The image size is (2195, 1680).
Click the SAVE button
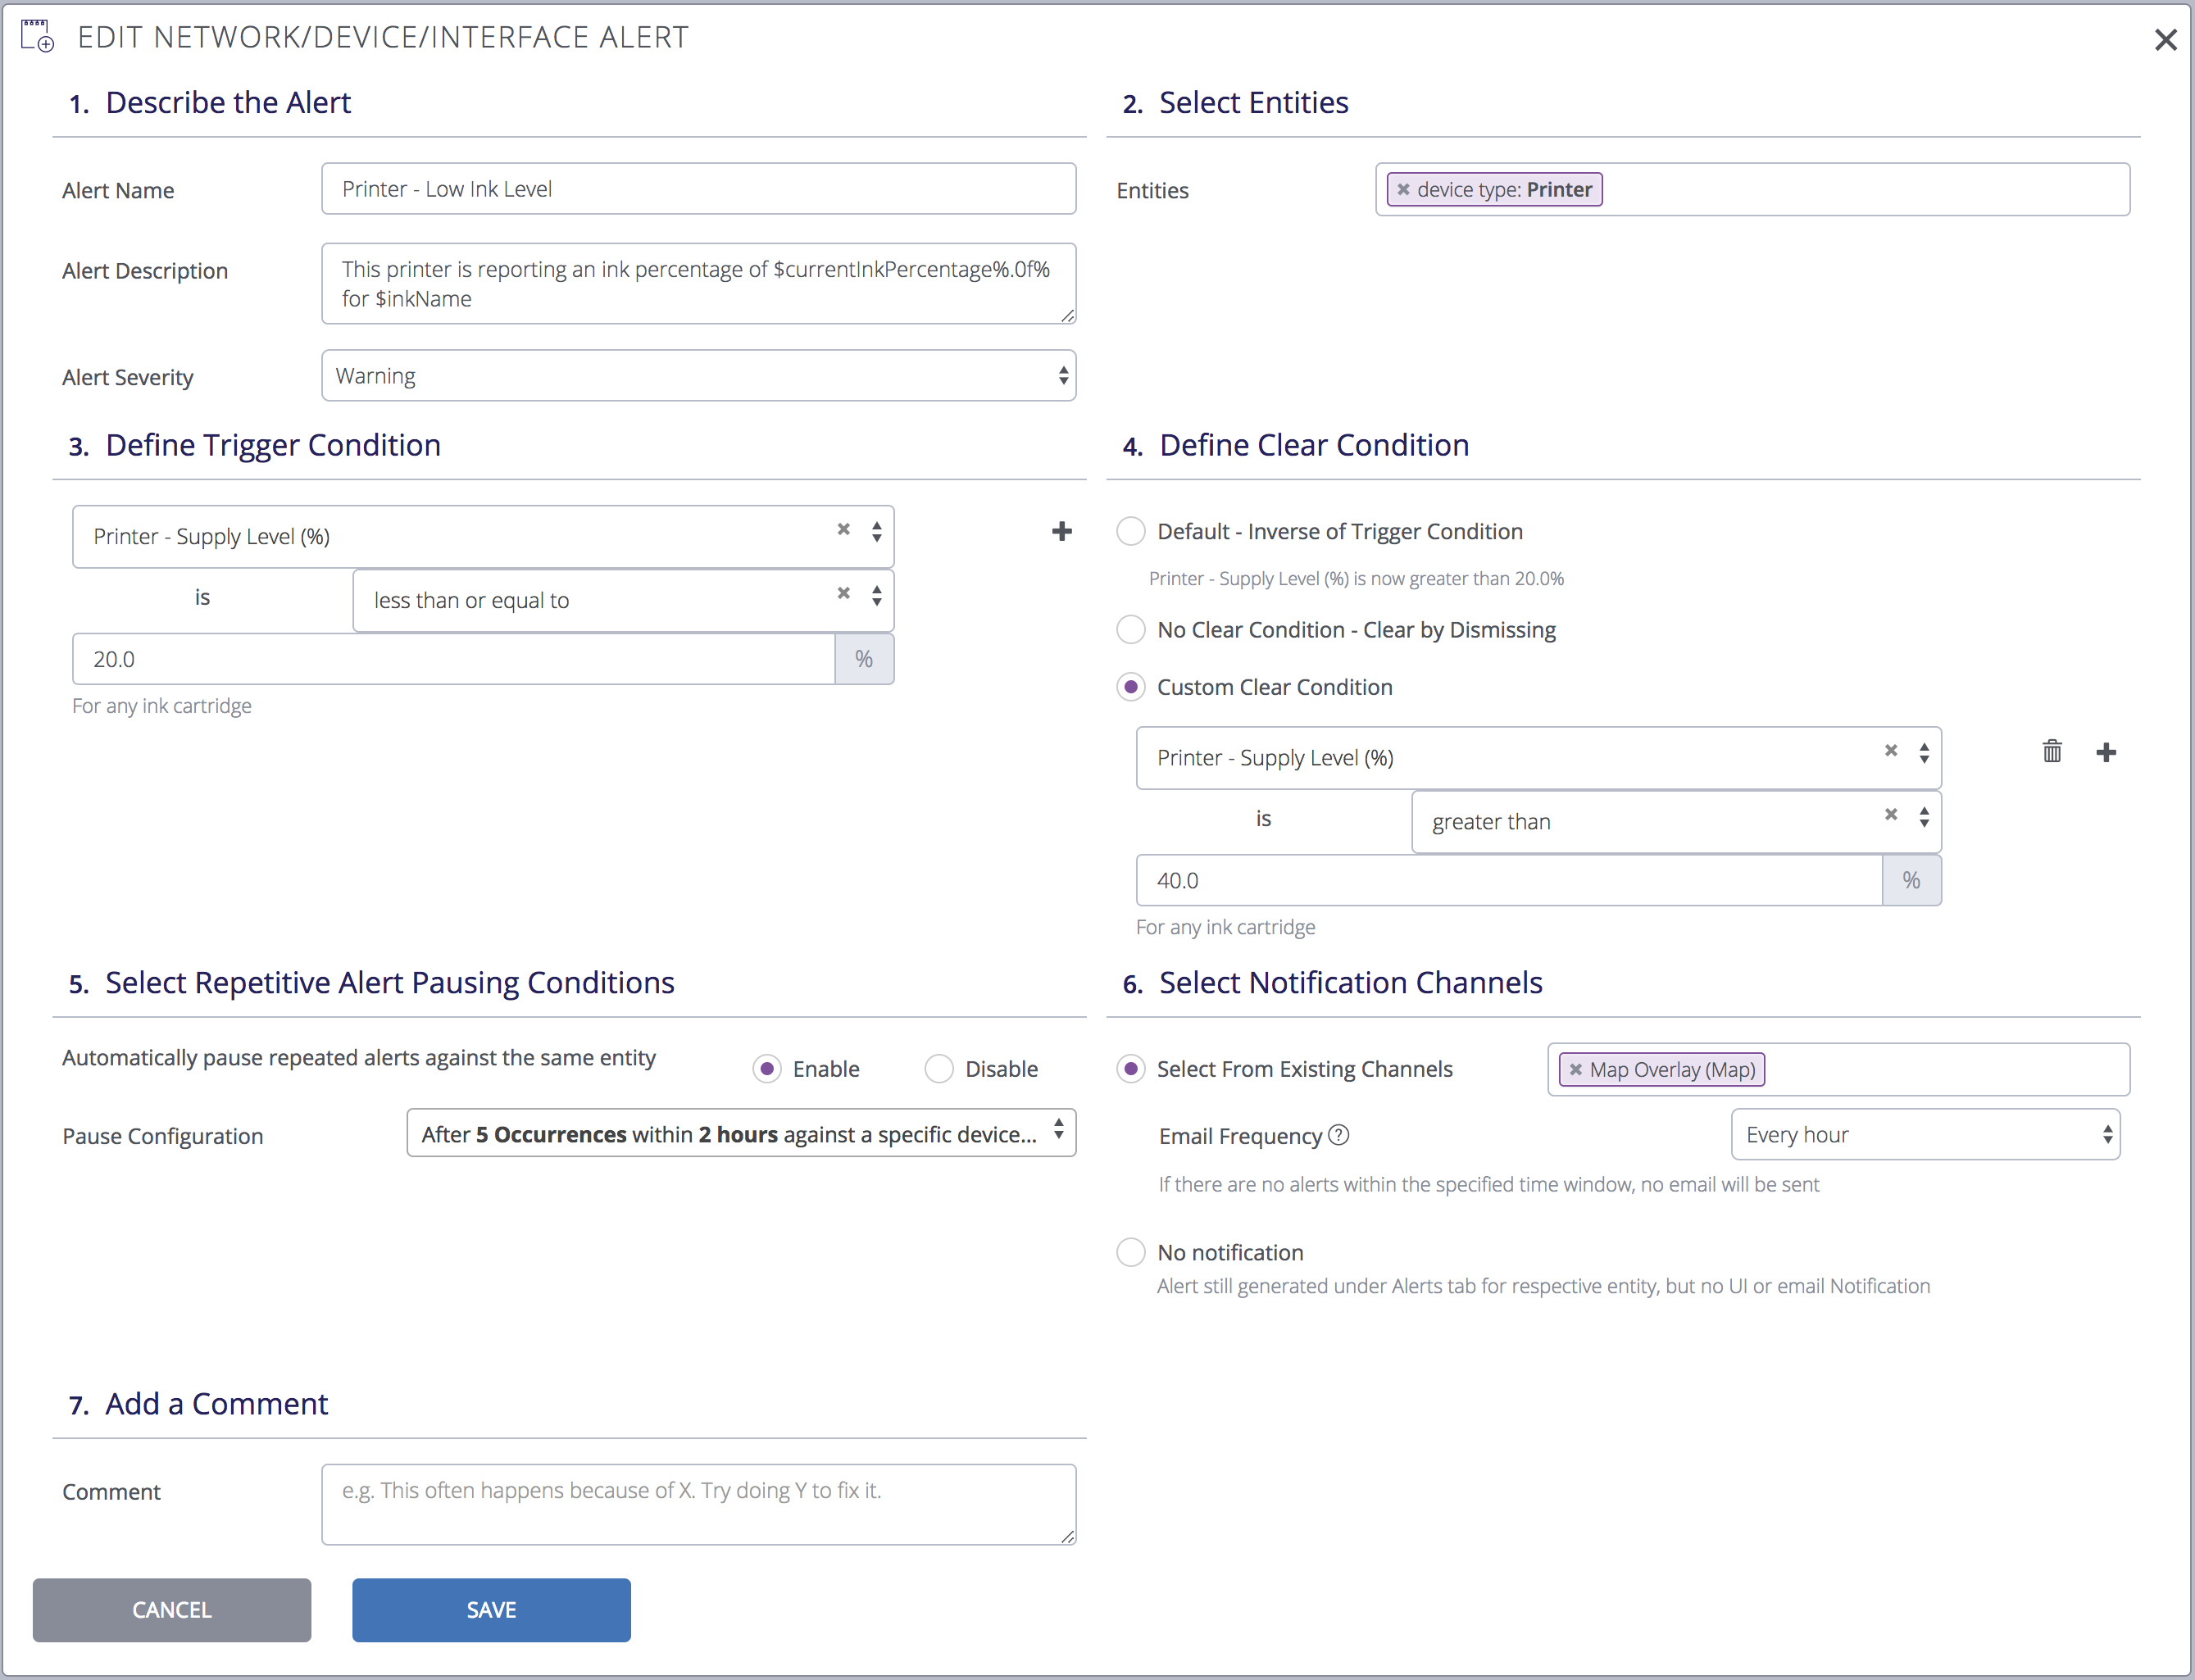point(491,1610)
